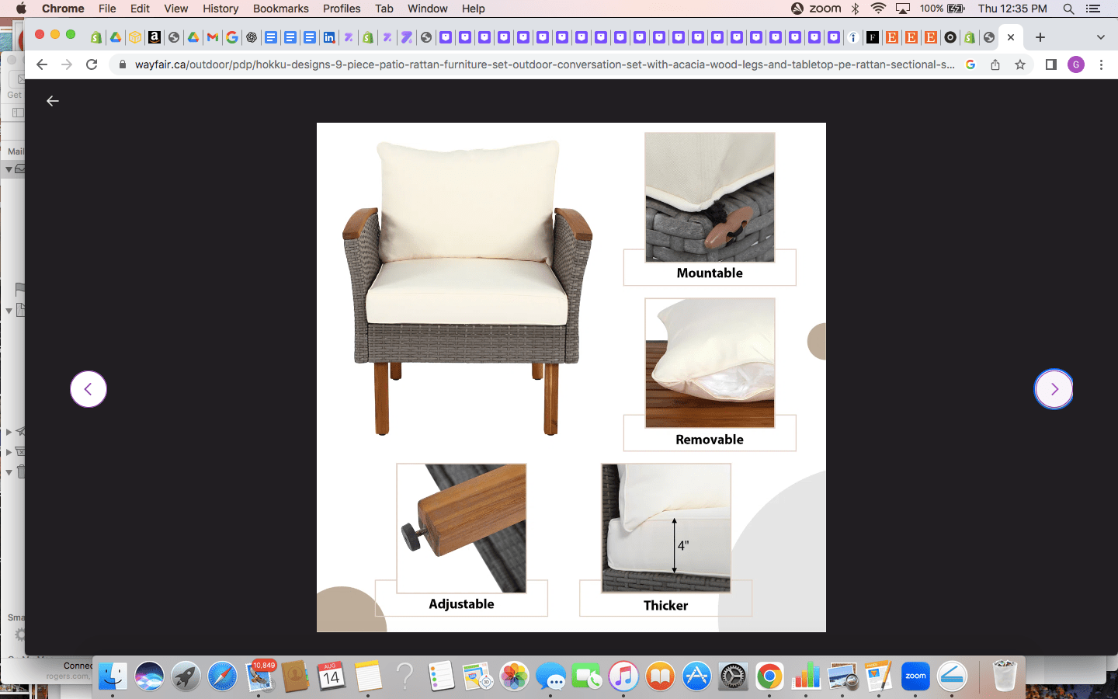Viewport: 1118px width, 699px height.
Task: Open Spotlight search in the menu bar
Action: point(1068,9)
